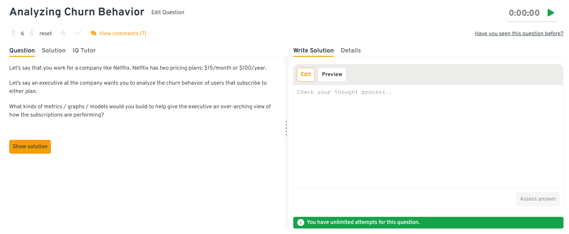Select the Write Solution tab
The width and height of the screenshot is (569, 234).
tap(313, 51)
